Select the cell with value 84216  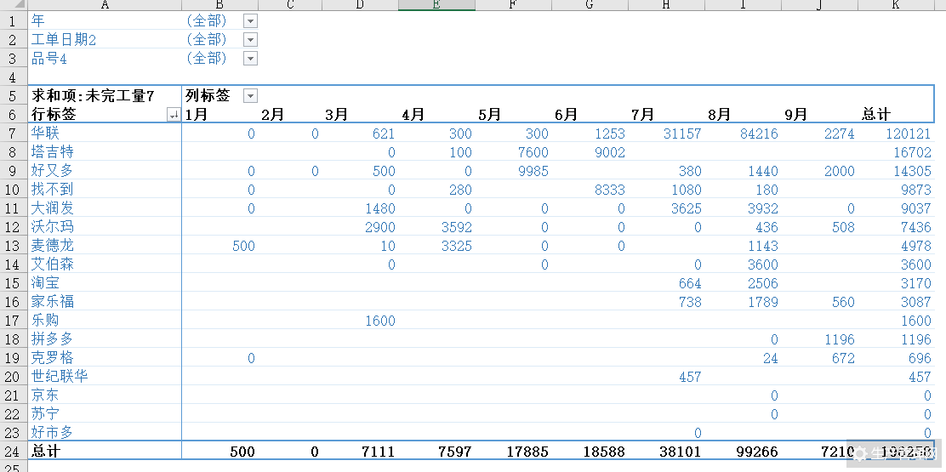click(x=759, y=134)
